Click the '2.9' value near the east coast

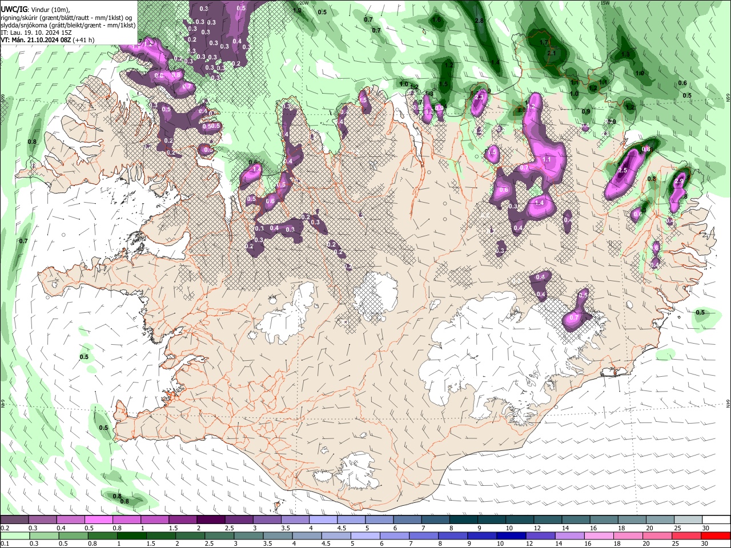click(x=679, y=181)
